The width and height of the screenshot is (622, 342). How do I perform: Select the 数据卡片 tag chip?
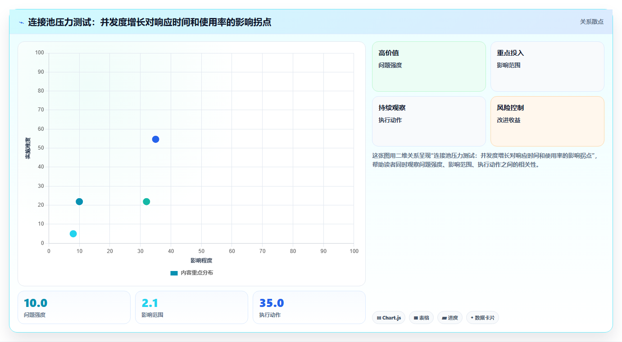tap(482, 318)
